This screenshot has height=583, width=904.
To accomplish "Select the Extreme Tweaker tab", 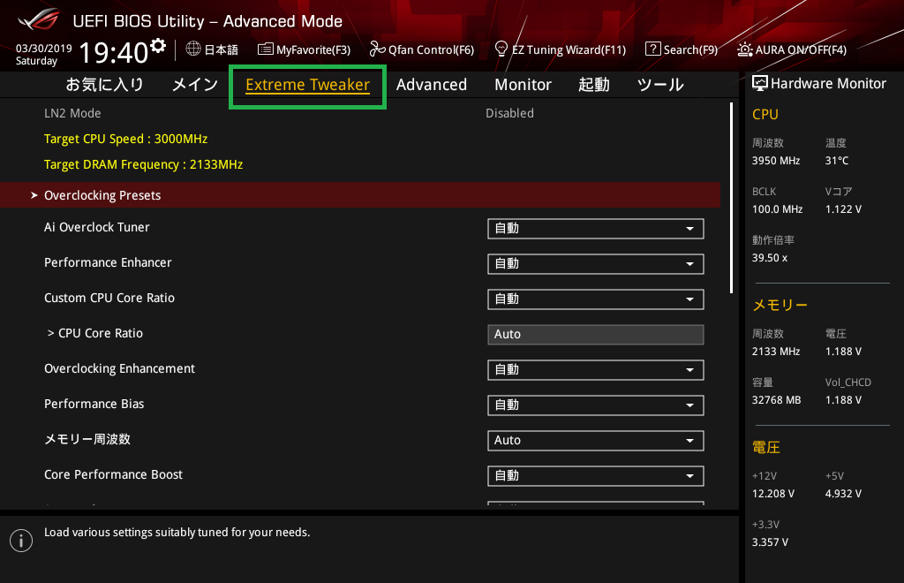I will (x=307, y=85).
